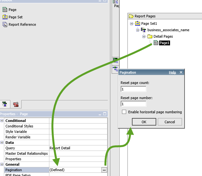Select Page1 in Report Pages tree
The width and height of the screenshot is (202, 176).
(164, 43)
